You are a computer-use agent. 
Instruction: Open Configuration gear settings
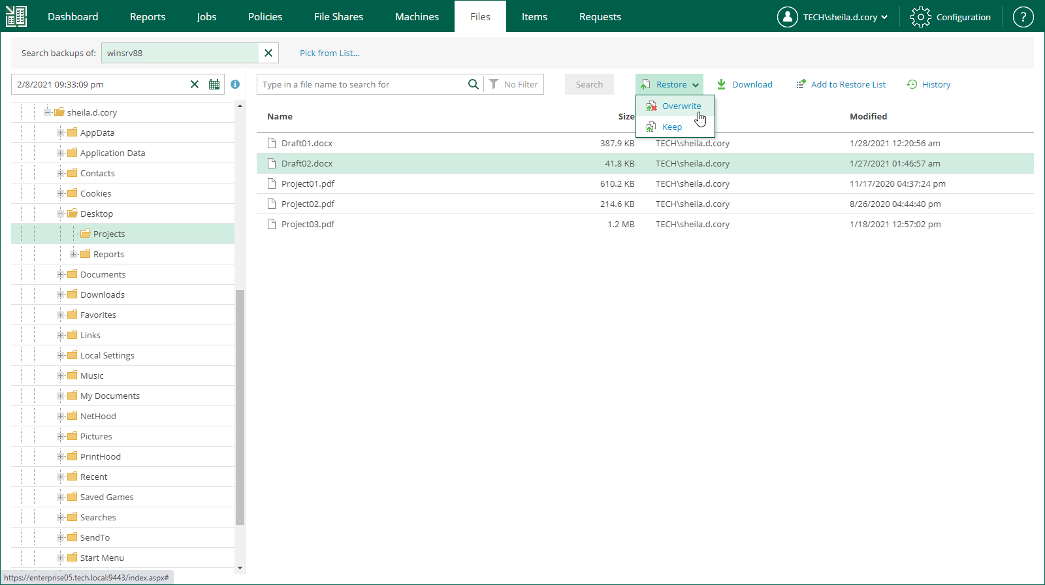click(x=951, y=17)
